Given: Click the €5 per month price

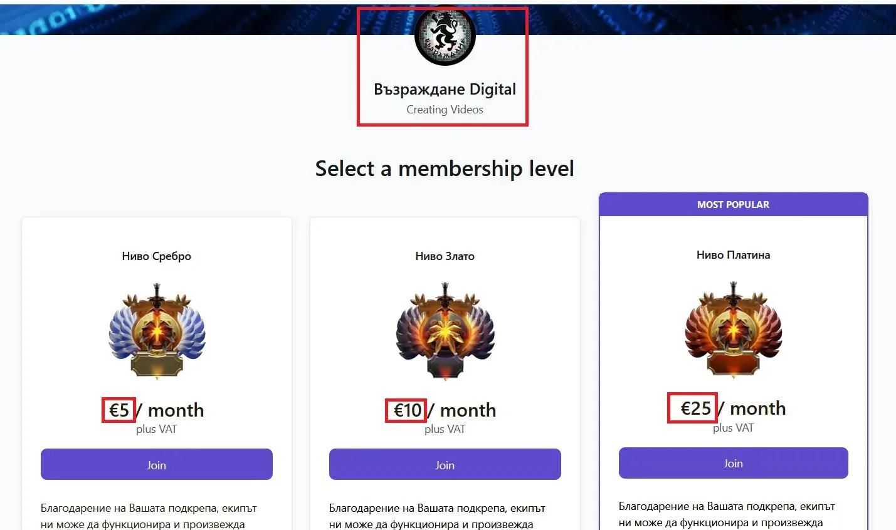Looking at the screenshot, I should click(119, 410).
